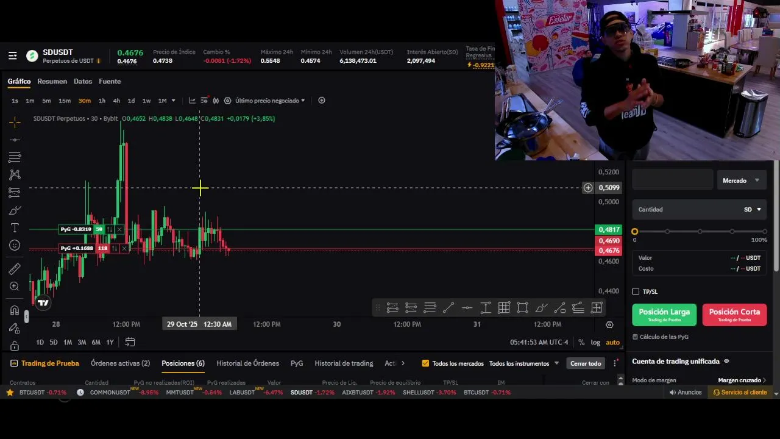Open the three-dot menu beside Cerrar todo
780x439 pixels.
pos(615,363)
